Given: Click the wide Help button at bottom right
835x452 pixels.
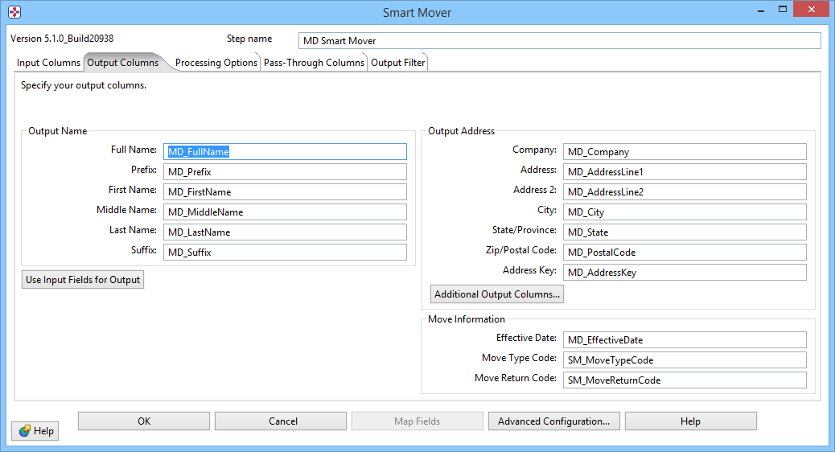Looking at the screenshot, I should (690, 421).
